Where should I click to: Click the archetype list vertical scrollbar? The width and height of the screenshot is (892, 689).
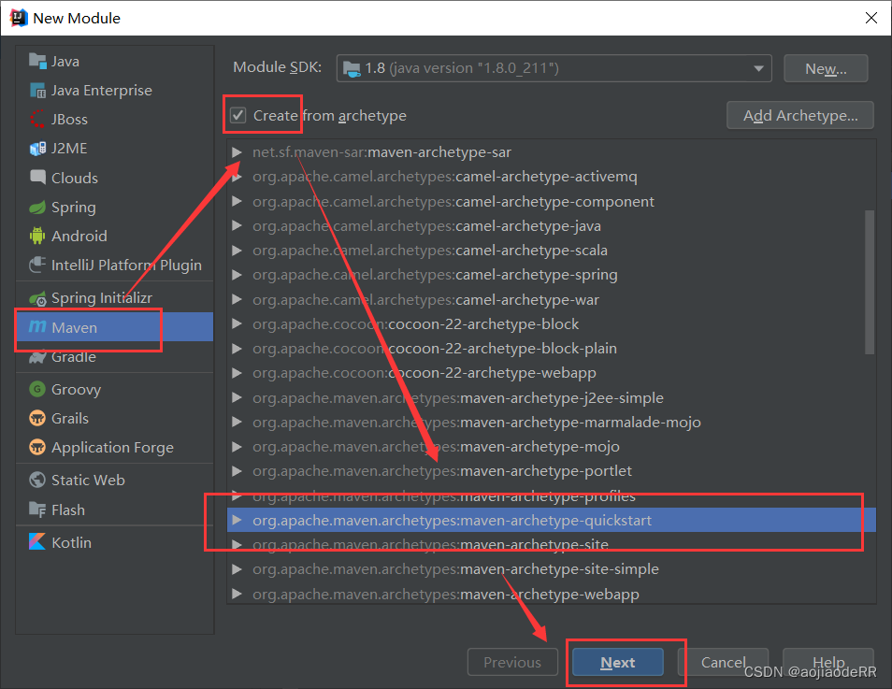870,282
